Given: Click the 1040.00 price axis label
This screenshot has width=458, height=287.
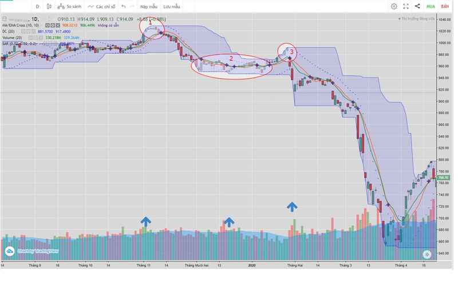Looking at the screenshot, I should tap(445, 19).
